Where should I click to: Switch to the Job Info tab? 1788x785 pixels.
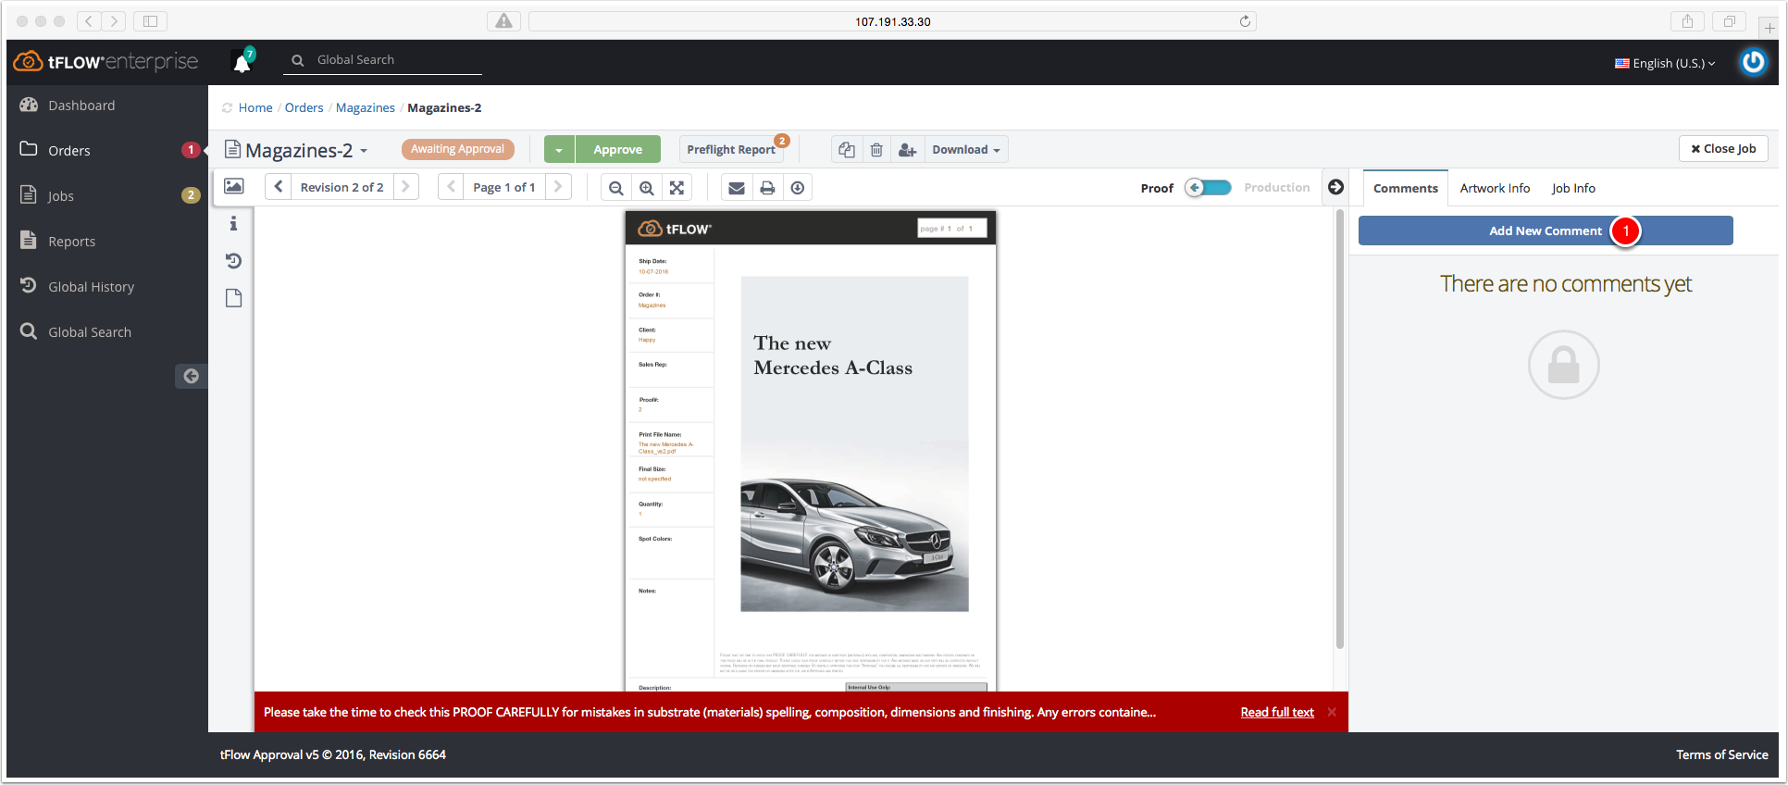1573,188
